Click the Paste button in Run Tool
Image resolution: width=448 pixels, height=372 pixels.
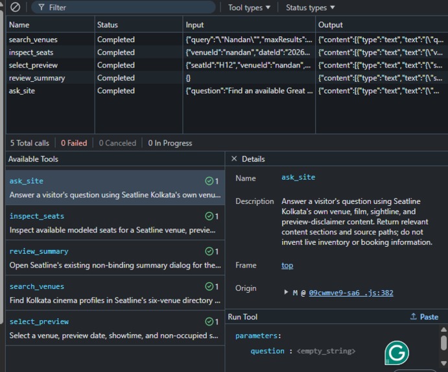(424, 317)
